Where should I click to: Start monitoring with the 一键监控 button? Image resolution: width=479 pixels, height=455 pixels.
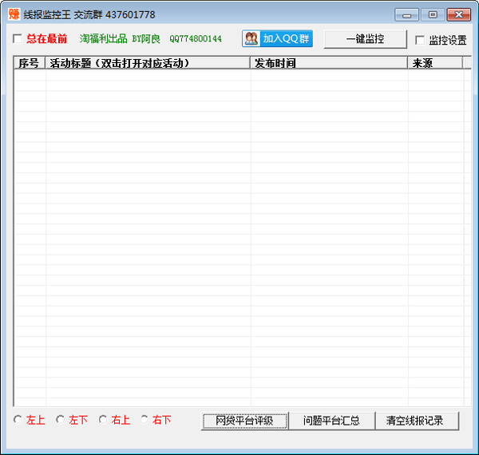tap(365, 39)
